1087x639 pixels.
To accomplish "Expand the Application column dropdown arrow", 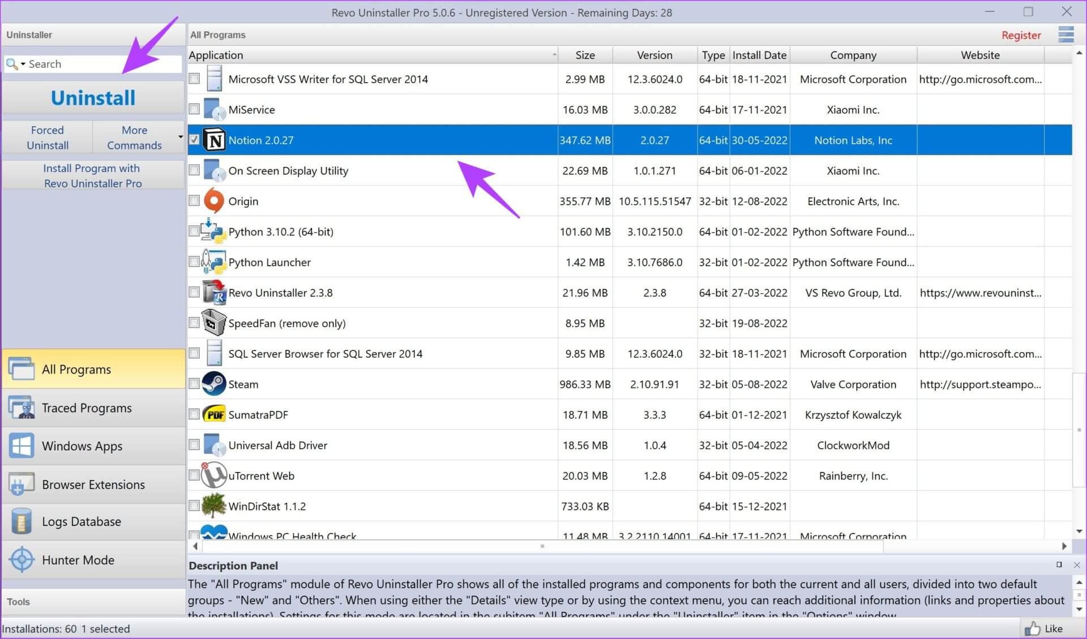I will point(552,54).
